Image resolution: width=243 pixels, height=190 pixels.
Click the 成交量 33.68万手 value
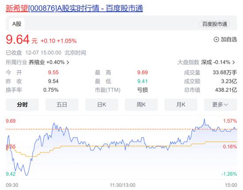(x=225, y=72)
